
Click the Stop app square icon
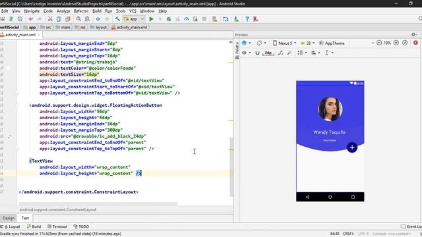tap(204, 19)
